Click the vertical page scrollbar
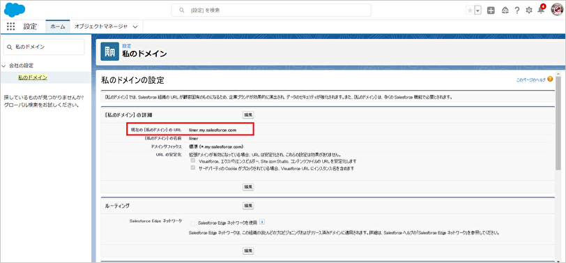 tap(558, 123)
